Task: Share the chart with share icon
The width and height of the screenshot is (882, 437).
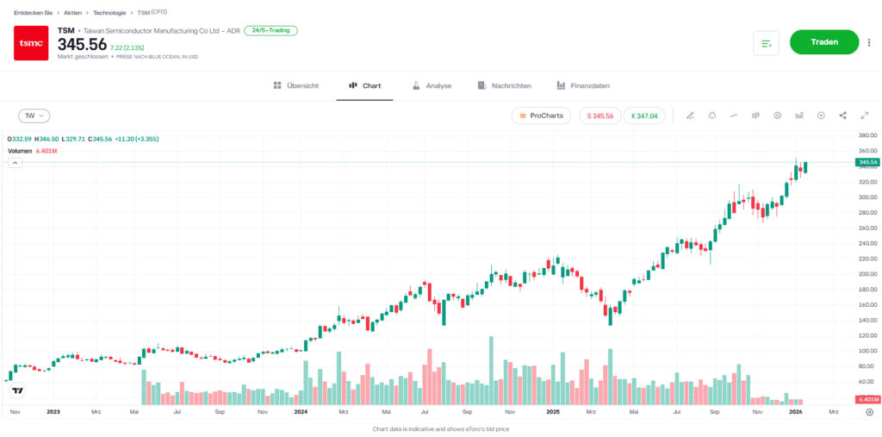Action: (842, 115)
